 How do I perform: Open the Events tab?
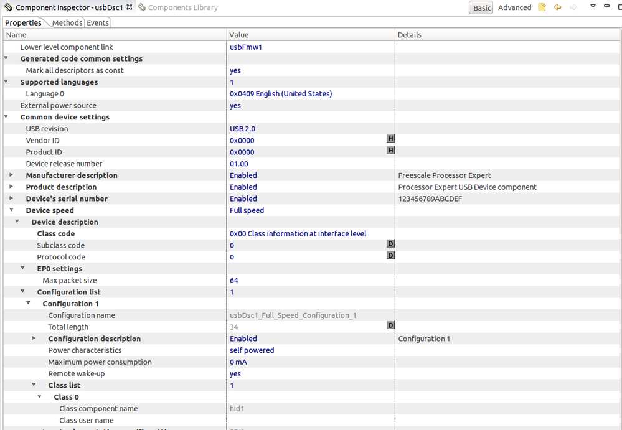point(98,23)
